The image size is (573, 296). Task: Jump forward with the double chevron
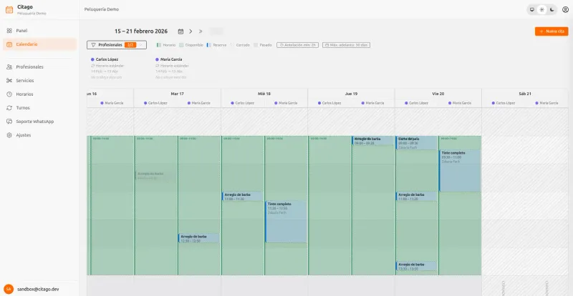coord(201,31)
